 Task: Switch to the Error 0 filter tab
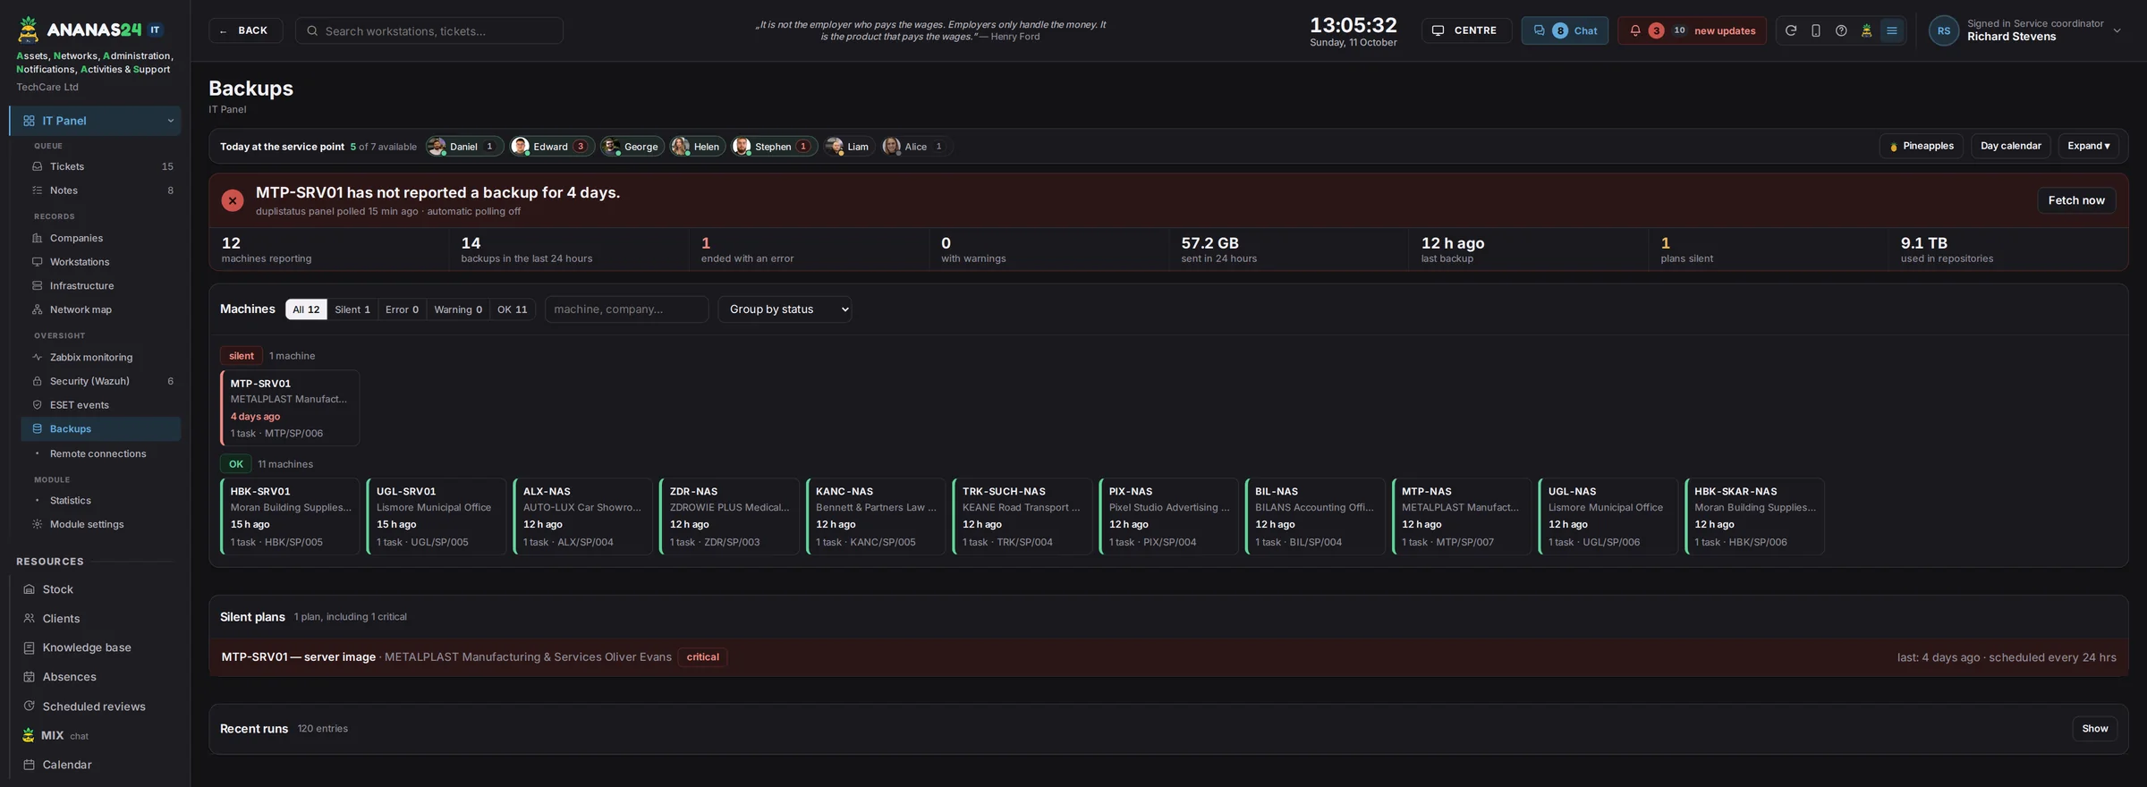(402, 309)
